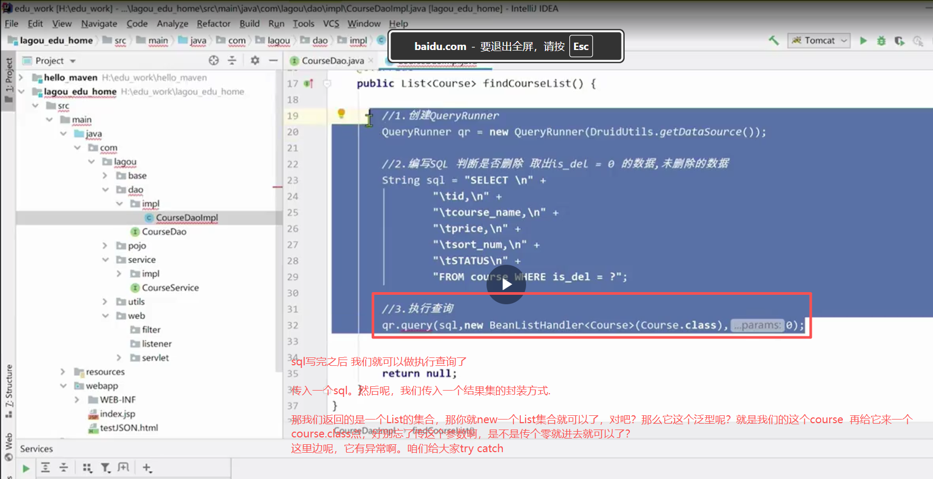Click Group By icon in Services toolbar
Screen dimensions: 933x479
pyautogui.click(x=87, y=467)
